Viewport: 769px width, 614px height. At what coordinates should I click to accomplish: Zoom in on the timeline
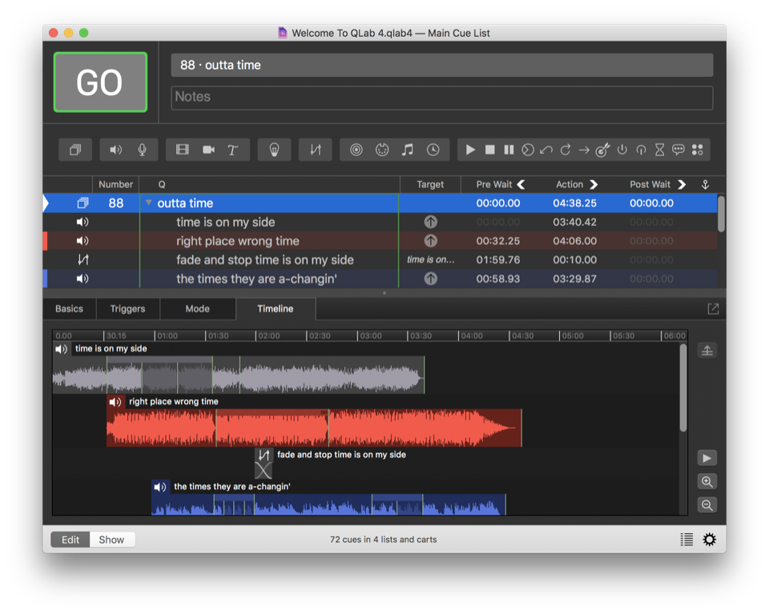tap(707, 482)
